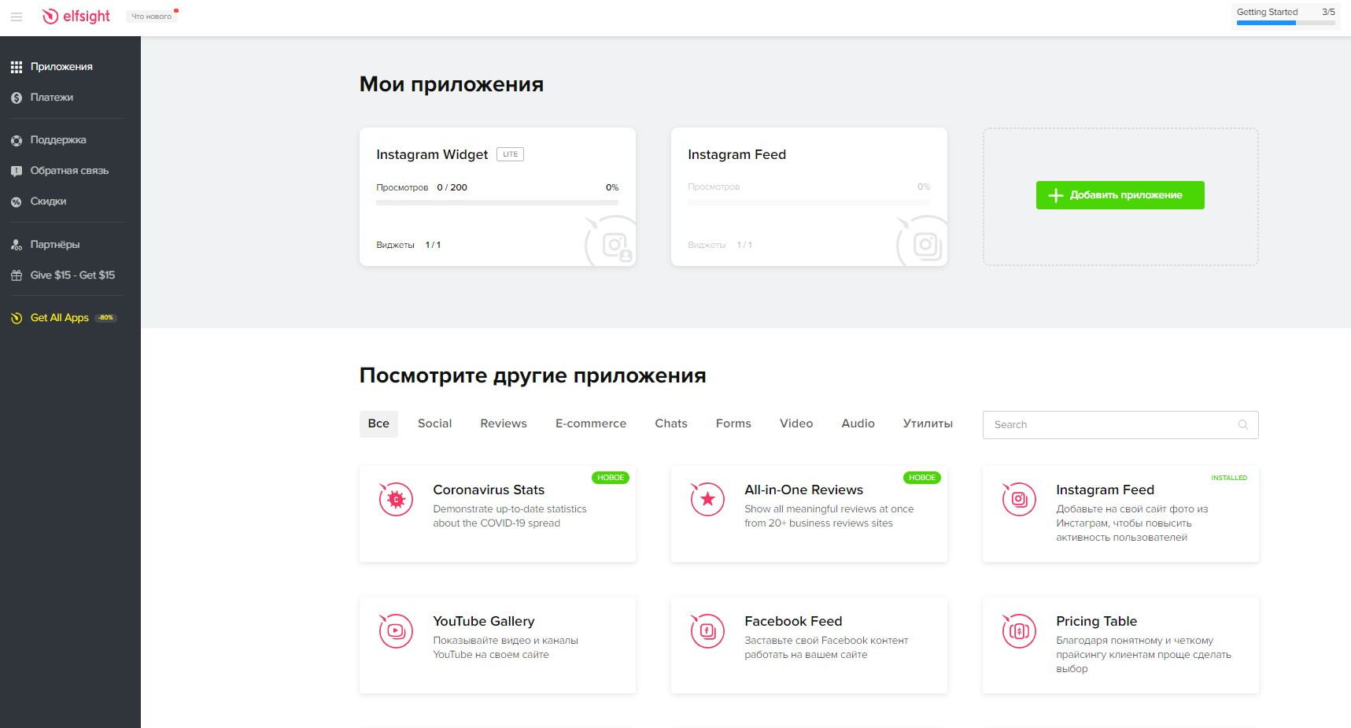This screenshot has width=1351, height=728.
Task: Click the Pricing Table app icon
Action: coord(1019,630)
